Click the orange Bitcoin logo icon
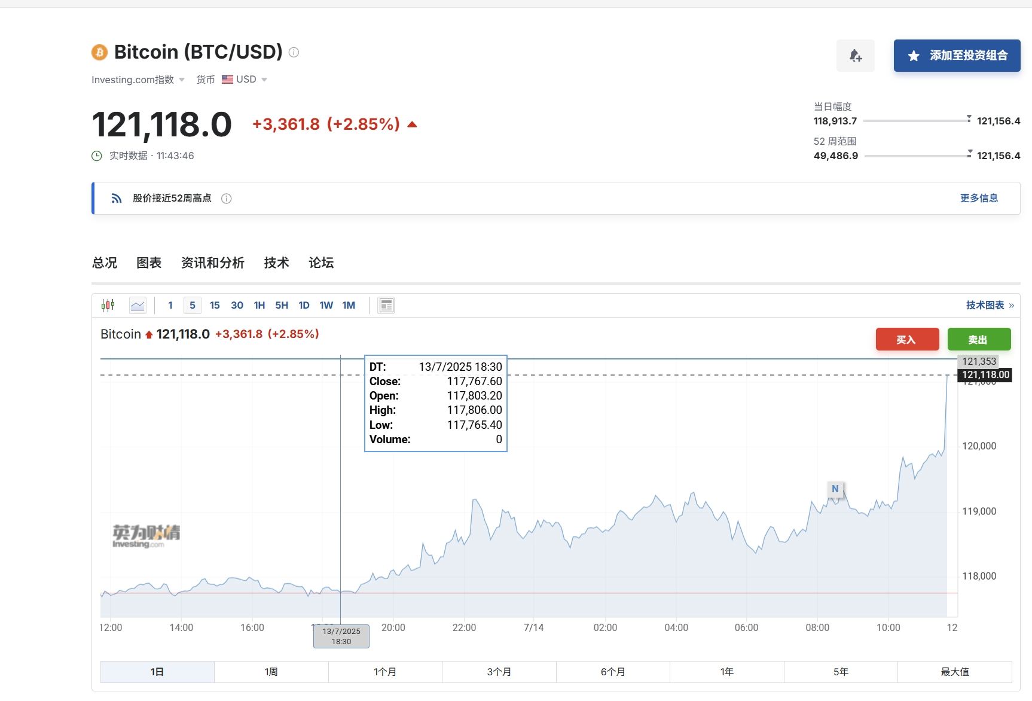1032x701 pixels. (x=99, y=53)
